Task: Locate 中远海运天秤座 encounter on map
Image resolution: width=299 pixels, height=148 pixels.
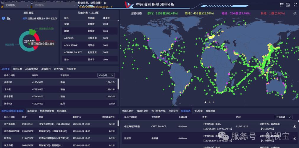Action: pyautogui.click(x=295, y=126)
